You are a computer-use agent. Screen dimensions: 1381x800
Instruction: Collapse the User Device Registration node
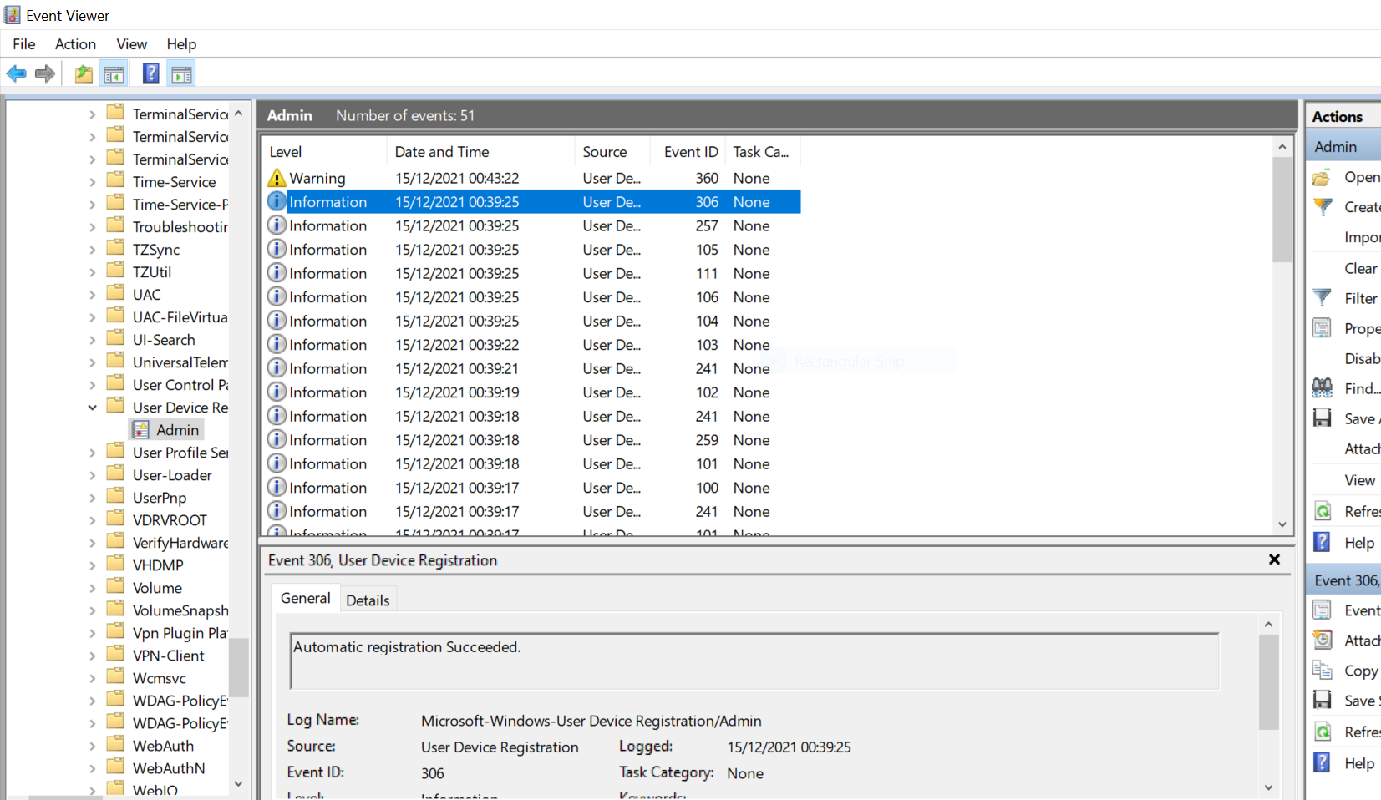pos(92,407)
